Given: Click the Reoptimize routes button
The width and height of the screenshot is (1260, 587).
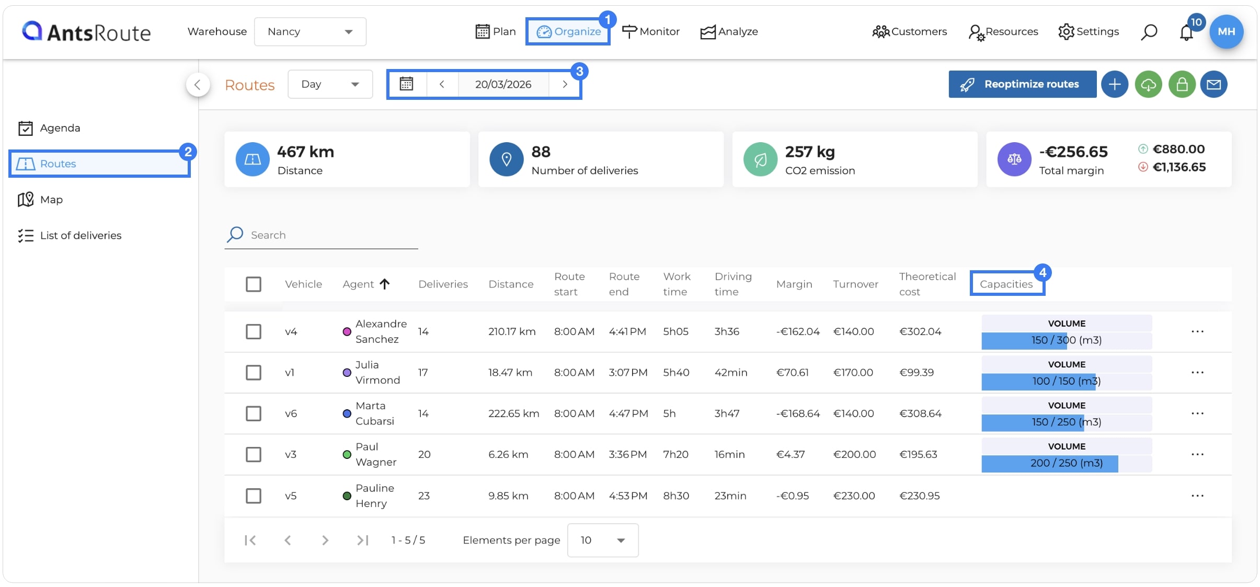Looking at the screenshot, I should [x=1022, y=84].
